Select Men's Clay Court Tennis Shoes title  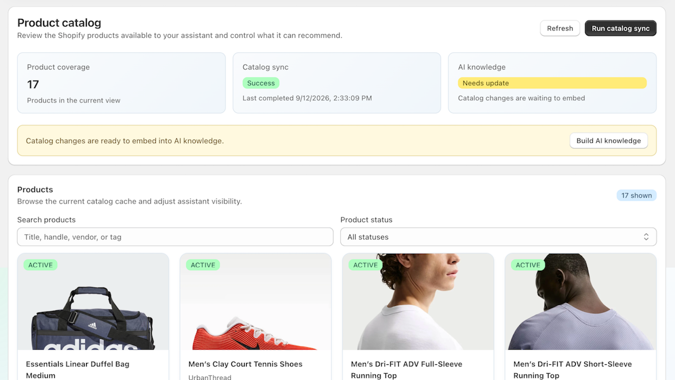[x=246, y=364]
